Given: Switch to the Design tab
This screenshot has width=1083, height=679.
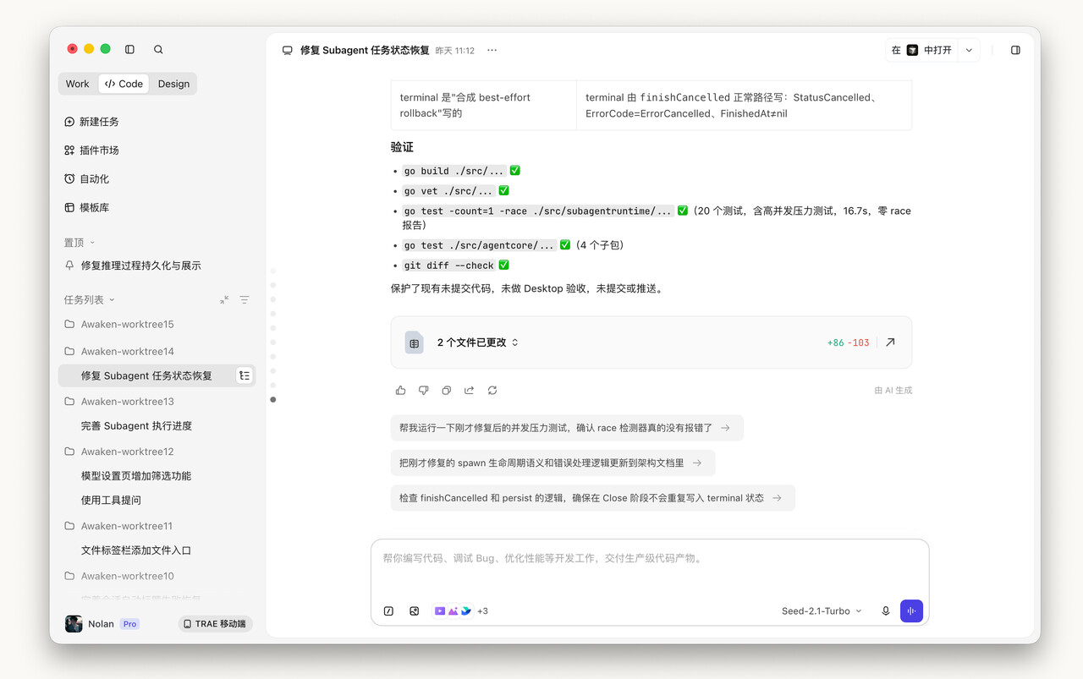Looking at the screenshot, I should tap(173, 84).
